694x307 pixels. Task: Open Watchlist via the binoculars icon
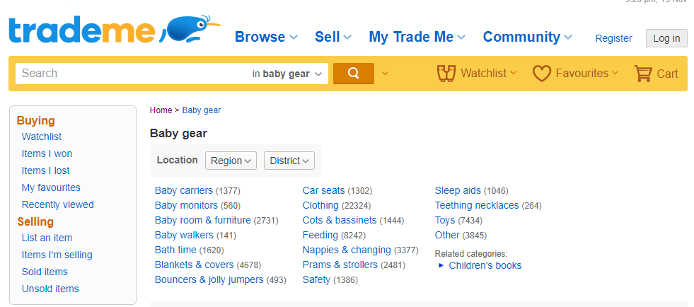click(x=446, y=74)
